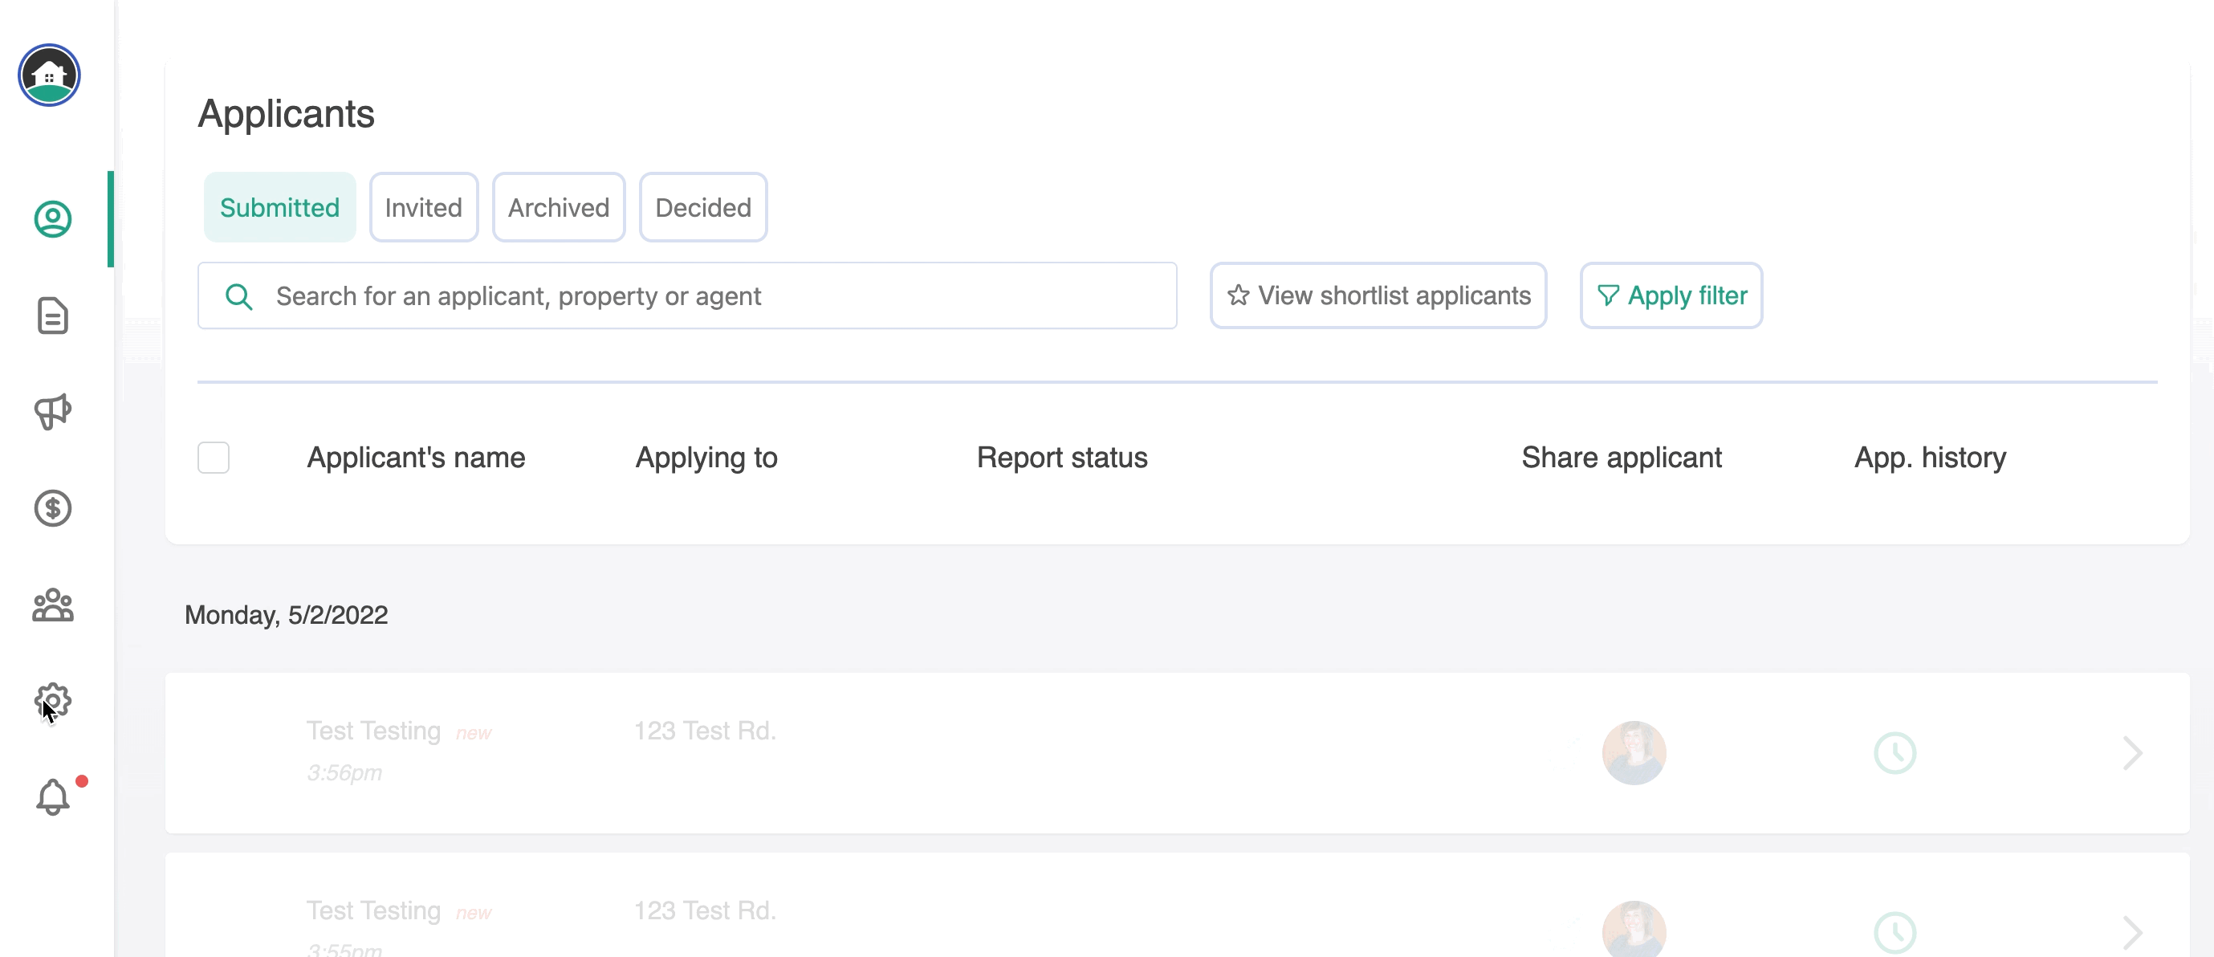Open the dollar payments sidebar icon

pyautogui.click(x=52, y=508)
